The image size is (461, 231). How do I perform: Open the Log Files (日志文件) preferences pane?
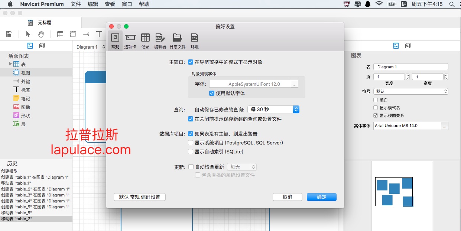click(178, 41)
